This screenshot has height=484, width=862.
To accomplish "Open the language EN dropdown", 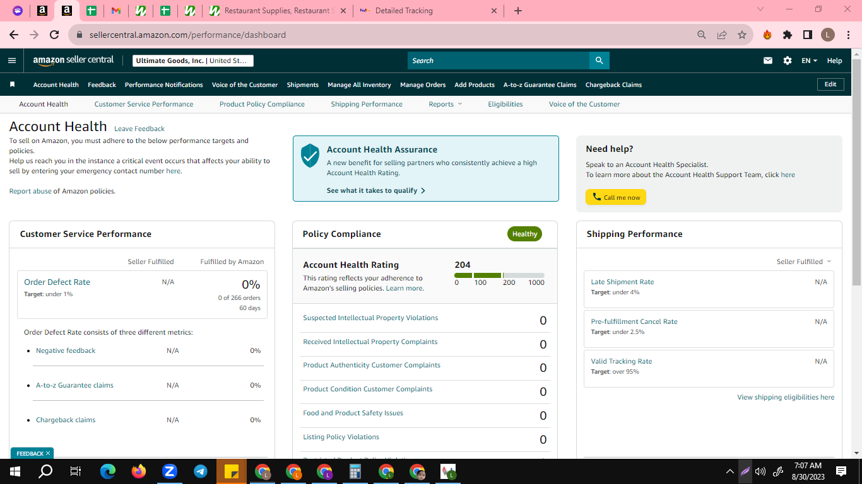I will click(809, 60).
